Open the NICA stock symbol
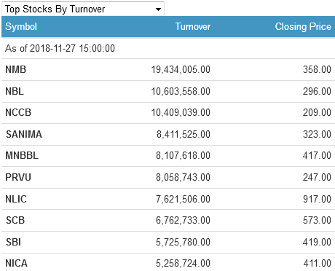The width and height of the screenshot is (335, 271). [16, 263]
